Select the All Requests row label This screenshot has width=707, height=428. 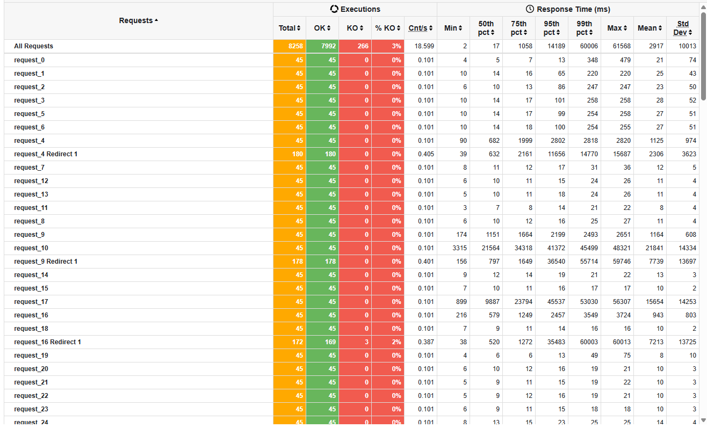[33, 46]
